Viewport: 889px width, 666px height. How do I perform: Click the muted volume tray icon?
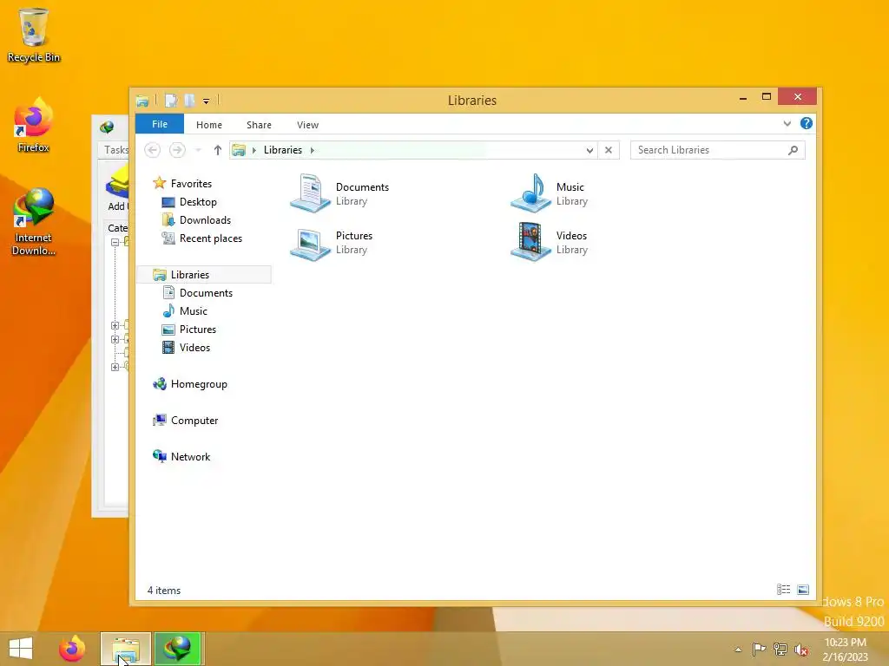click(801, 649)
